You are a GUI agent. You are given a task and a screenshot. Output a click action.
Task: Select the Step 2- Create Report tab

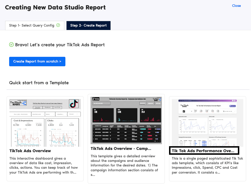(88, 25)
